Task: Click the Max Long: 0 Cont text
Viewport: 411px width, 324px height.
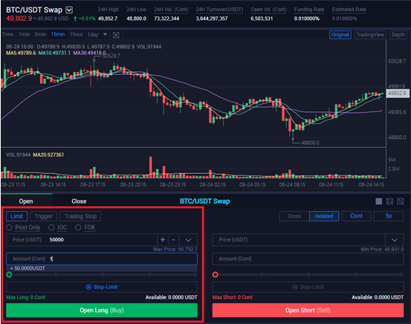Action: [26, 297]
